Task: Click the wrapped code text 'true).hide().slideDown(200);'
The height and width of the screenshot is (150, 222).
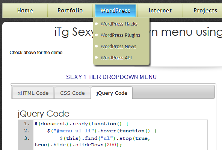Action: [78, 145]
